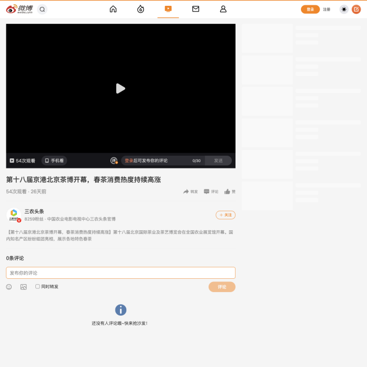Image resolution: width=367 pixels, height=367 pixels.
Task: Click the orange 登录 button
Action: [310, 10]
